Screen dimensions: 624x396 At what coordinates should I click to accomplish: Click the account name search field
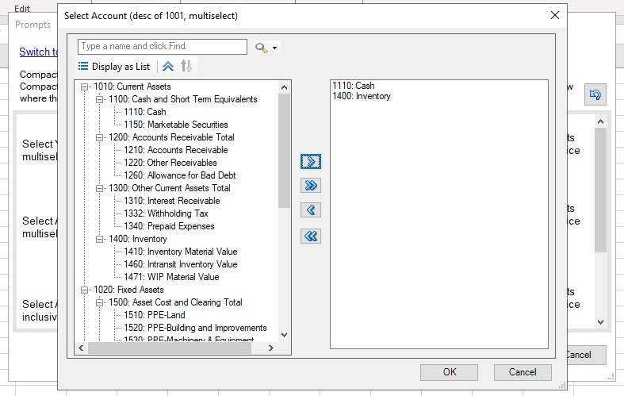point(163,47)
